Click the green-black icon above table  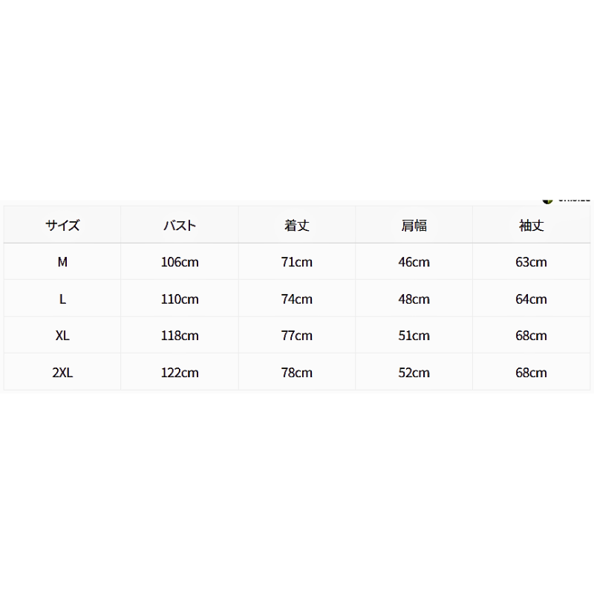click(x=547, y=201)
